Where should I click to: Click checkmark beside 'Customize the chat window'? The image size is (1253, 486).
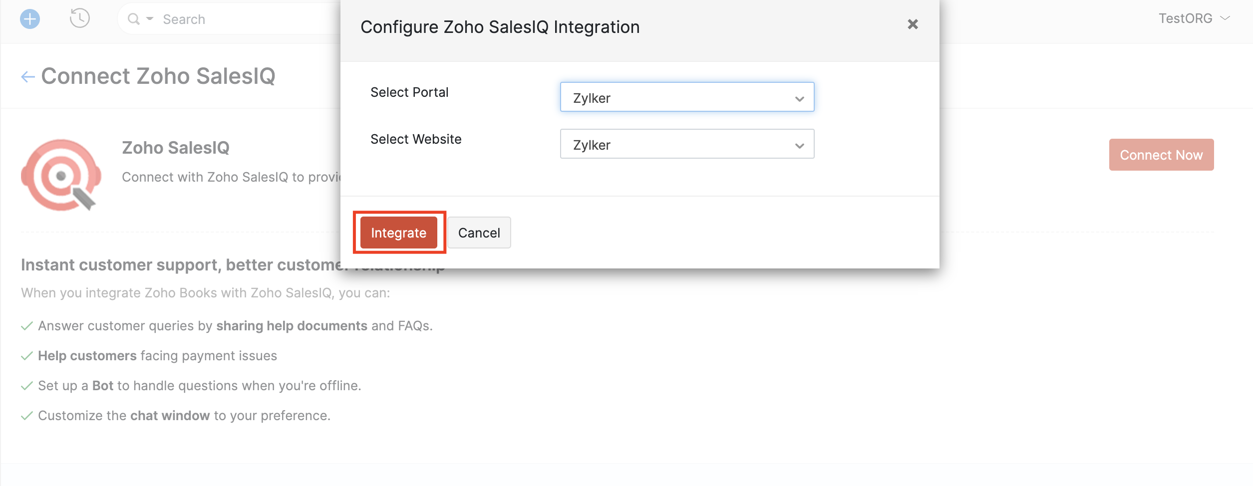click(x=27, y=416)
